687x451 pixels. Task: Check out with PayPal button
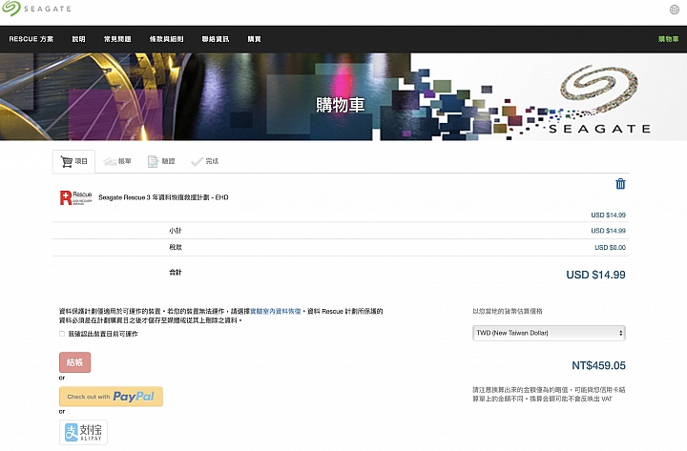tap(111, 397)
